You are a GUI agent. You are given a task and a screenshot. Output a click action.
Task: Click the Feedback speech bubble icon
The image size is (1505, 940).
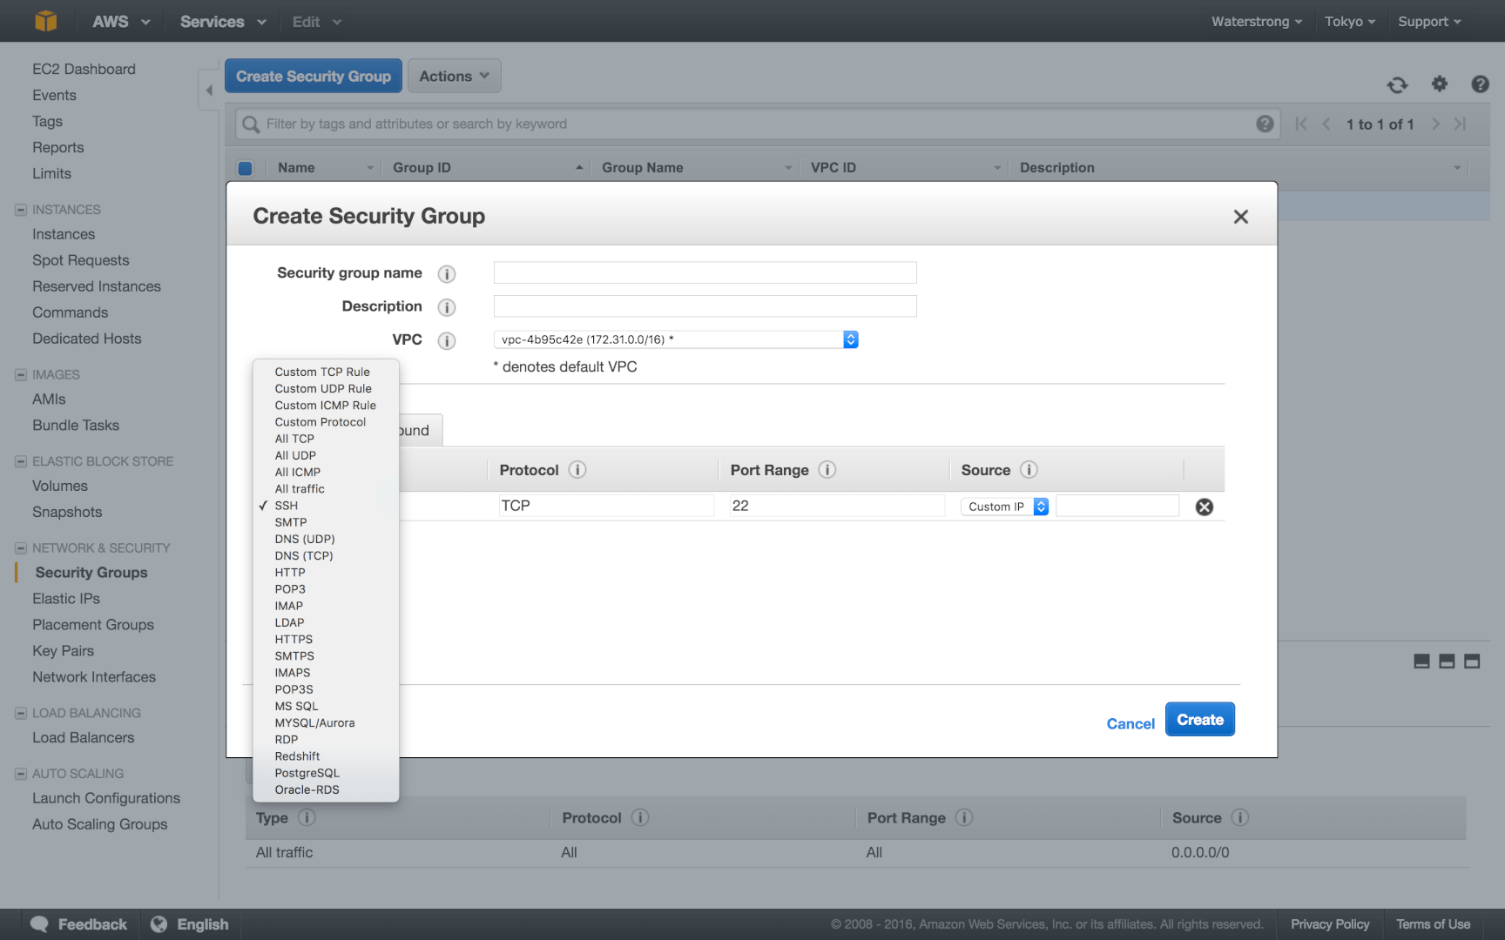pyautogui.click(x=39, y=924)
